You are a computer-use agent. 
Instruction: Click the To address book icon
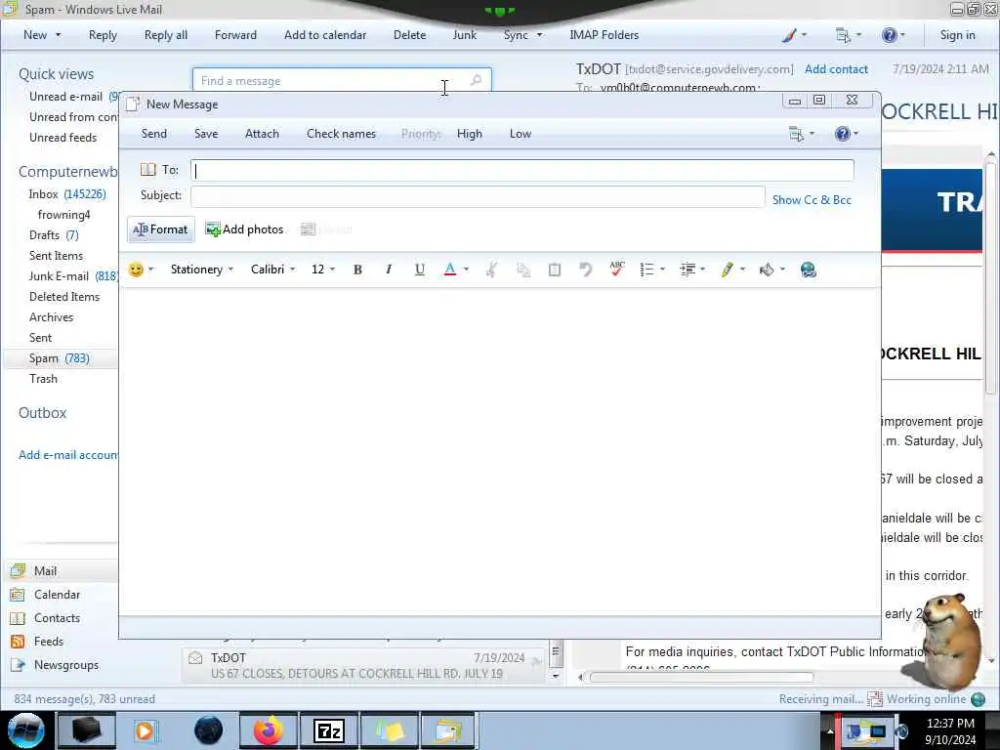click(x=148, y=170)
